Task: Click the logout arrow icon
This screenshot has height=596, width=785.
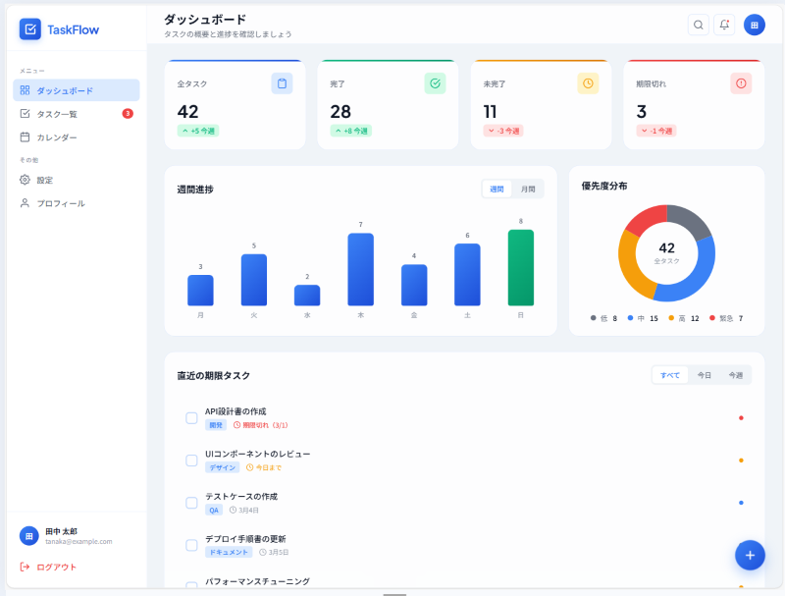Action: (25, 567)
